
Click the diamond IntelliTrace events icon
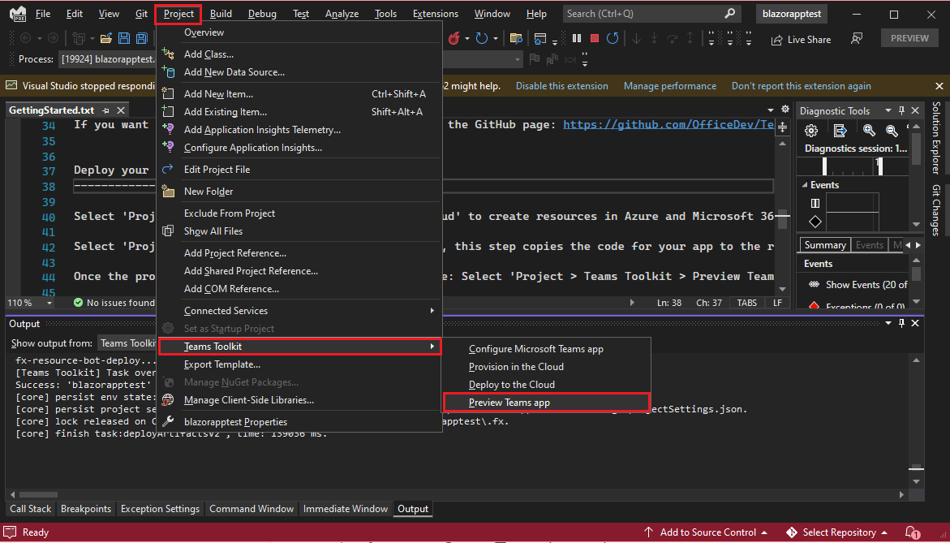pyautogui.click(x=815, y=222)
